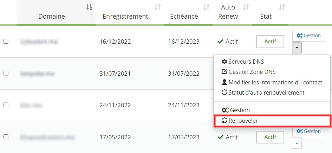This screenshot has width=332, height=153.
Task: Sort table by Domaine column icon
Action: point(89,7)
